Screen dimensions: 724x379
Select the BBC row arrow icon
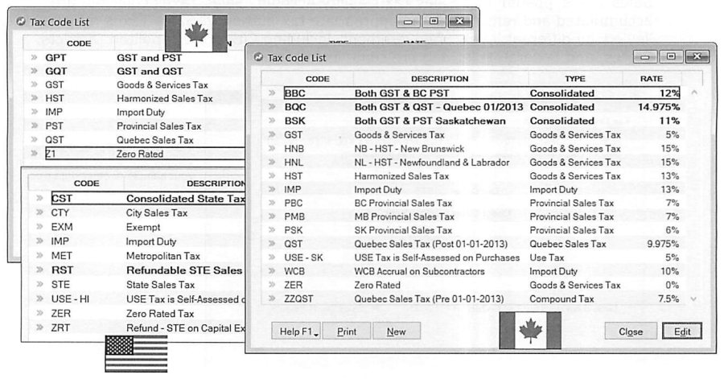tap(273, 93)
